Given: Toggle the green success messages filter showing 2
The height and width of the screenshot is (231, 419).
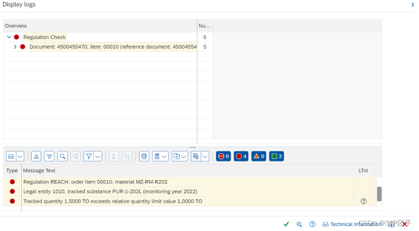Looking at the screenshot, I should pos(277,156).
